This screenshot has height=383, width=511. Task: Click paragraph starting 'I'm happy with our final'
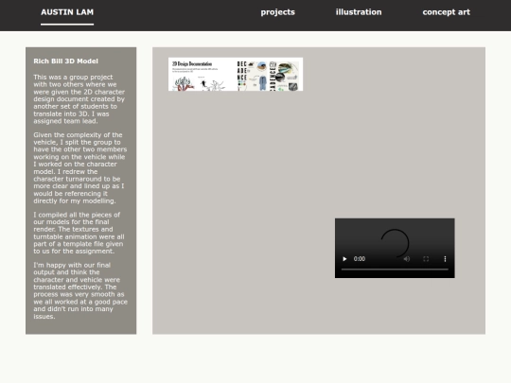[80, 290]
